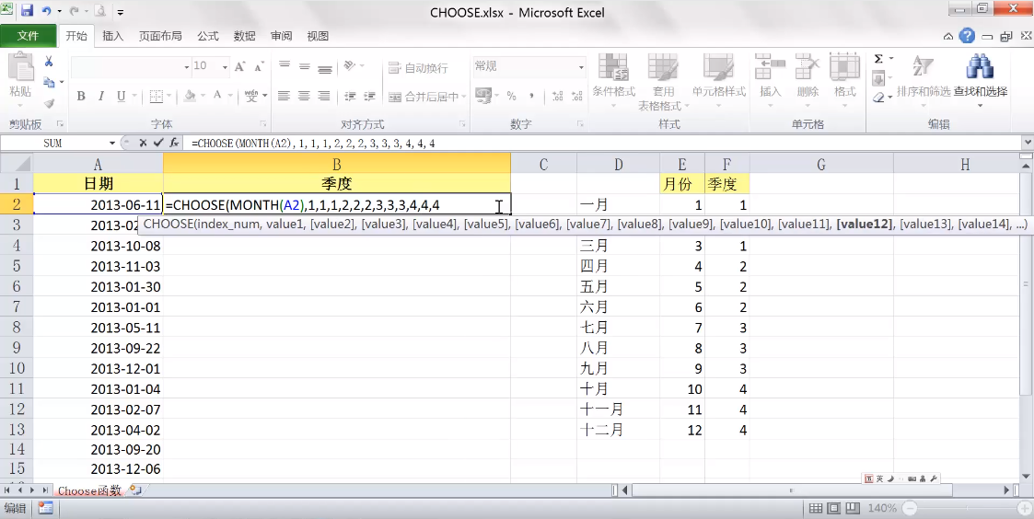Screen dimensions: 1034x519
Task: Click the 删除 delete cells button
Action: 807,79
